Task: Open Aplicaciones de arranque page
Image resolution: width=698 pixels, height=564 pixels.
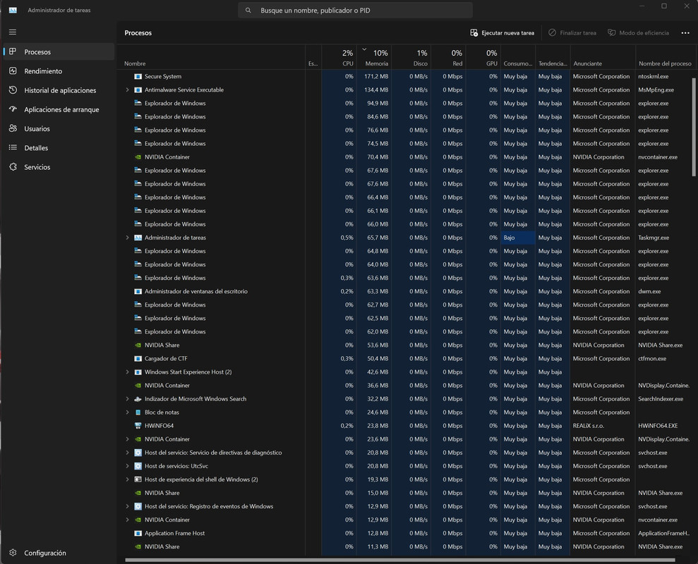Action: [x=59, y=109]
